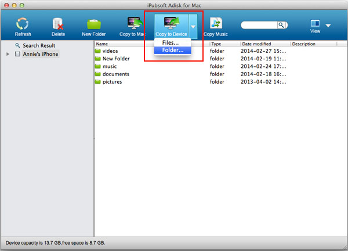
Task: Open the View options dropdown arrow
Action: tap(328, 26)
